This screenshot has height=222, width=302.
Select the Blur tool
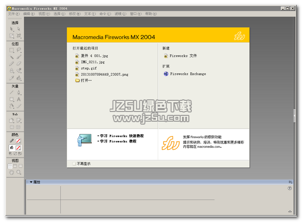pyautogui.click(x=12, y=71)
